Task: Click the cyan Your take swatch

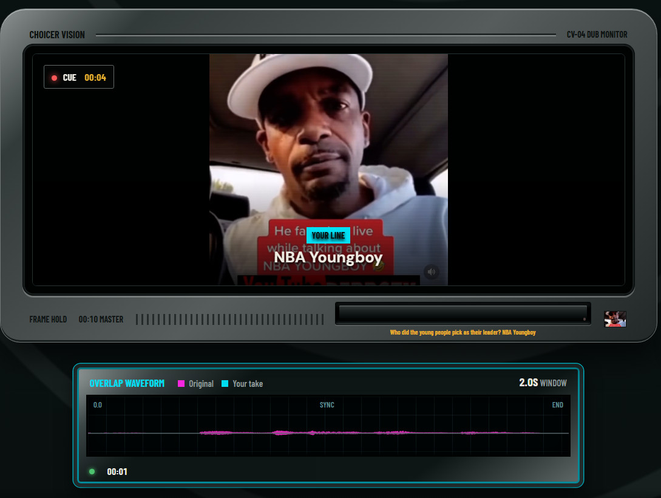Action: click(x=225, y=383)
